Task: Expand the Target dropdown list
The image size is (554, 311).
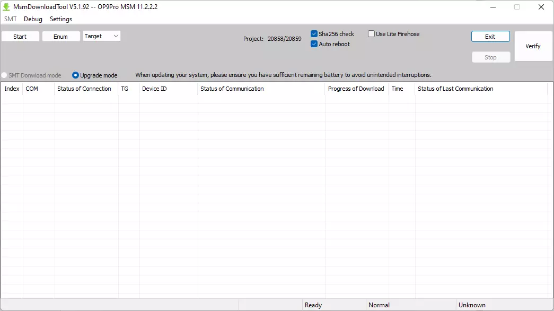Action: pyautogui.click(x=102, y=36)
